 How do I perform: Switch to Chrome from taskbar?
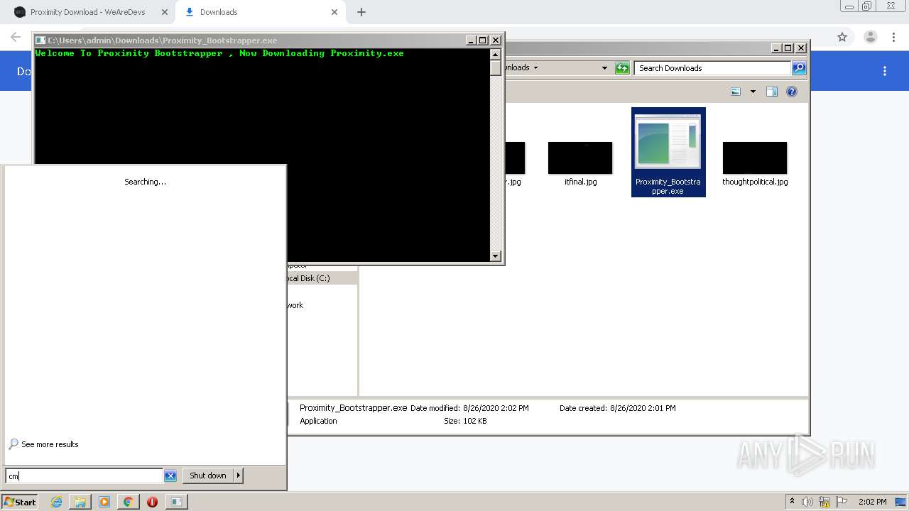[x=129, y=502]
